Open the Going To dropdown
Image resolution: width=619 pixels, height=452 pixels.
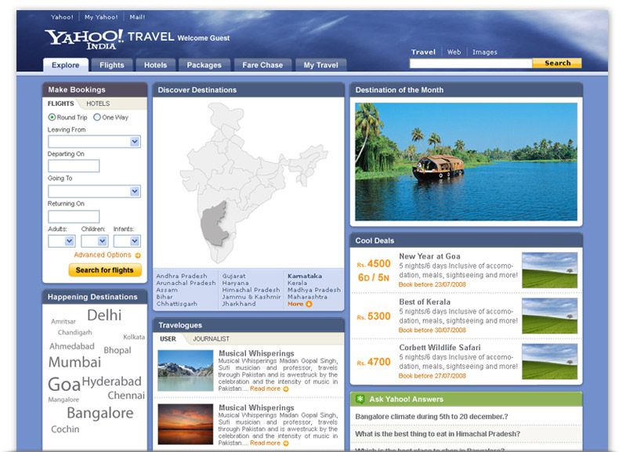tap(94, 191)
